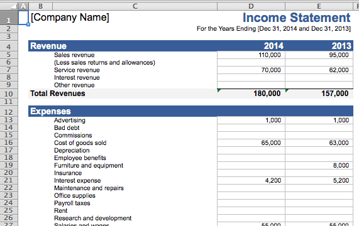
Task: Select the Furniture and equipment label
Action: pos(89,166)
